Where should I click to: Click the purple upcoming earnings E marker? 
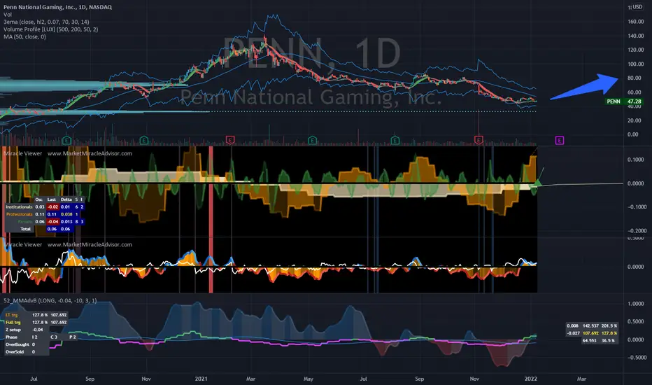click(559, 140)
